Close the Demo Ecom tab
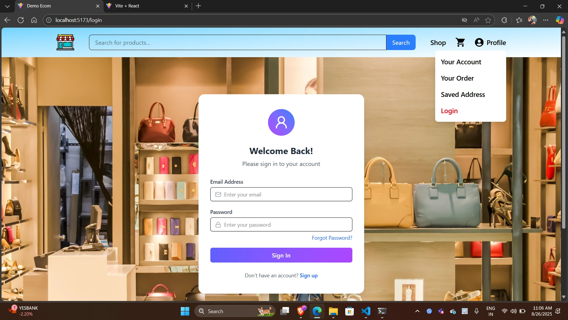 tap(98, 6)
